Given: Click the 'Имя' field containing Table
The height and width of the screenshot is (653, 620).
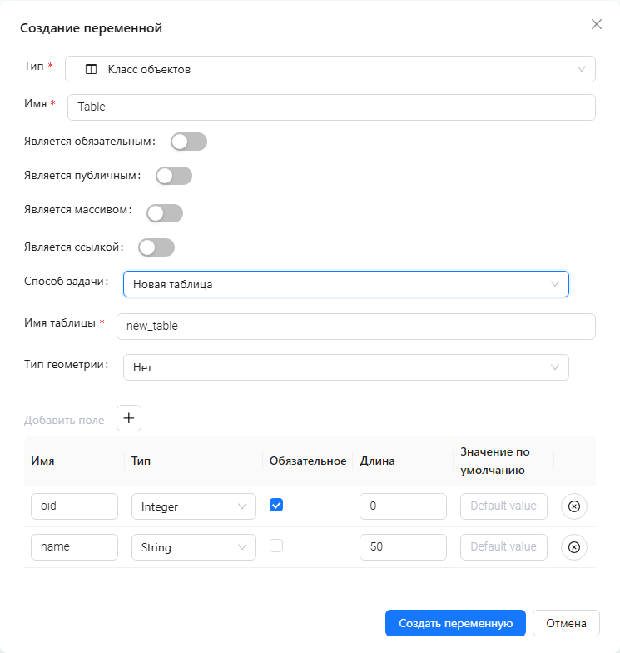Looking at the screenshot, I should click(x=331, y=107).
